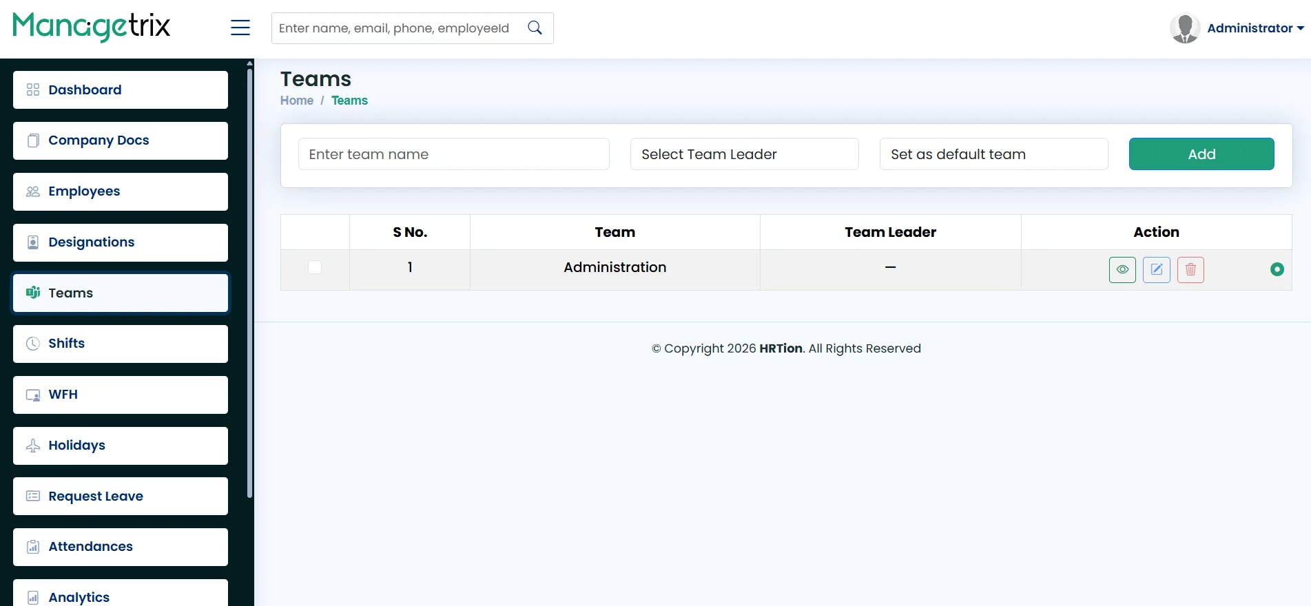The width and height of the screenshot is (1311, 606).
Task: Click the HRTion copyright text
Action: pyautogui.click(x=781, y=348)
